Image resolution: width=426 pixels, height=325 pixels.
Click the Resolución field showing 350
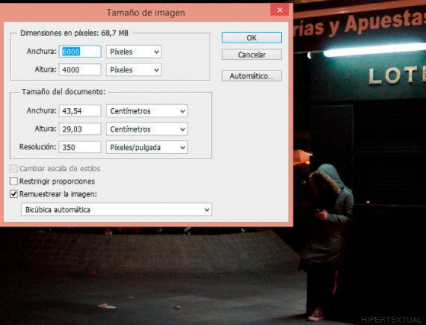(80, 147)
